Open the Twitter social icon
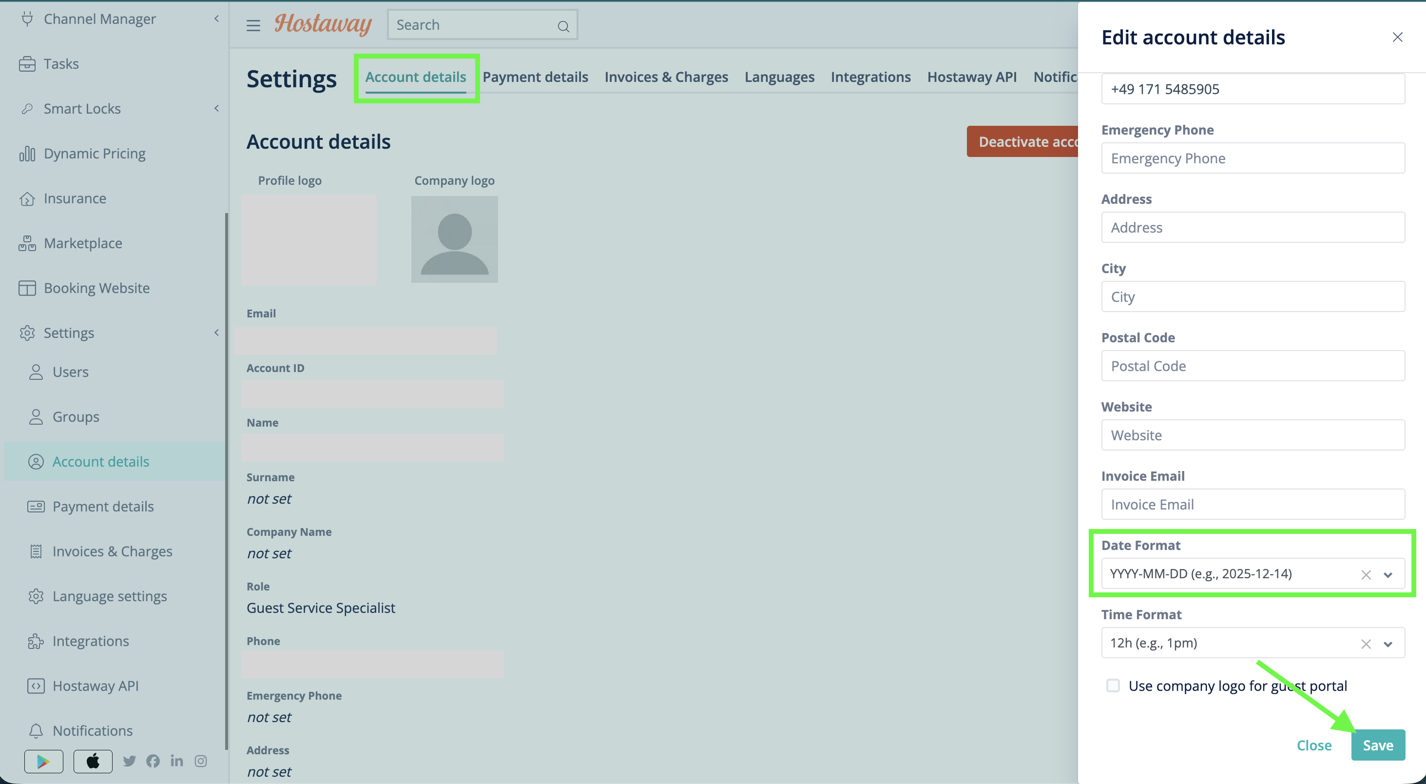Screen dimensions: 1426x784 [x=130, y=761]
